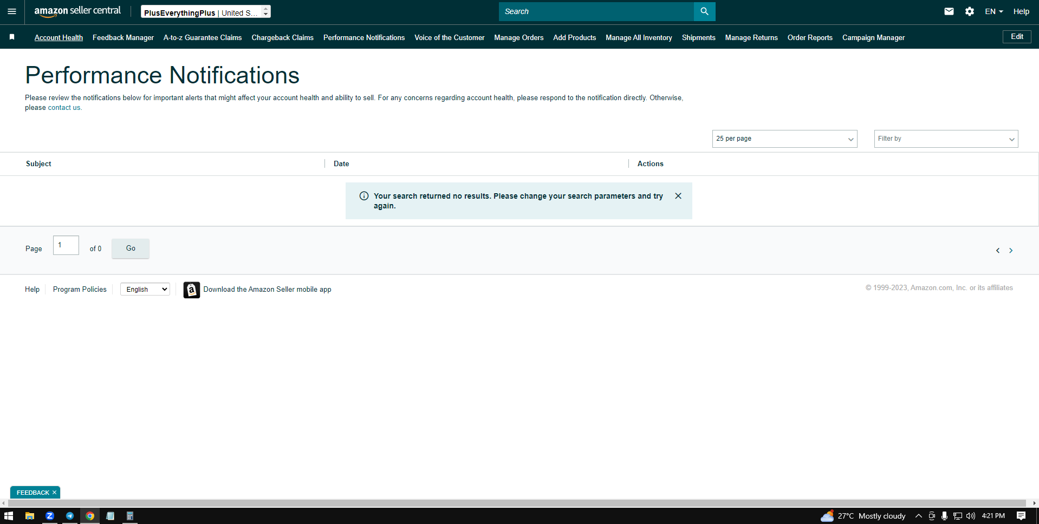The height and width of the screenshot is (524, 1039).
Task: Open Add Products
Action: 574,37
